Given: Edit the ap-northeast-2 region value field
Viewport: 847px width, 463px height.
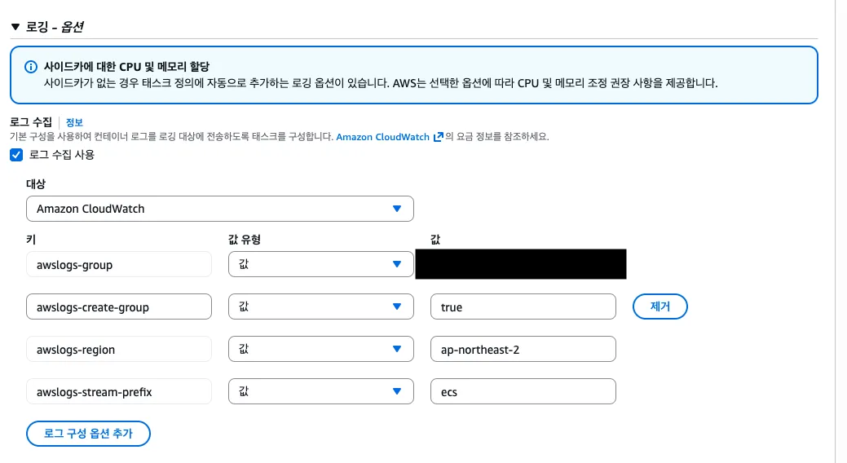Looking at the screenshot, I should point(523,350).
